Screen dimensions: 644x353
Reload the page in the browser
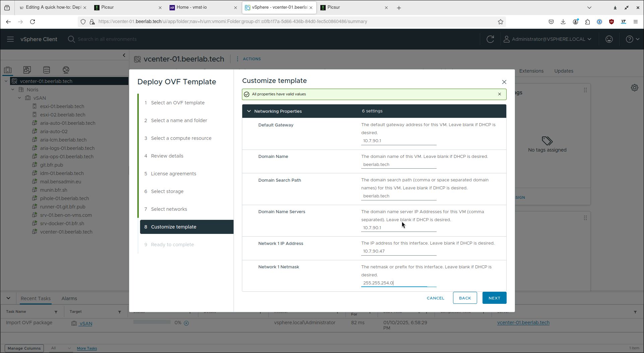tap(33, 22)
